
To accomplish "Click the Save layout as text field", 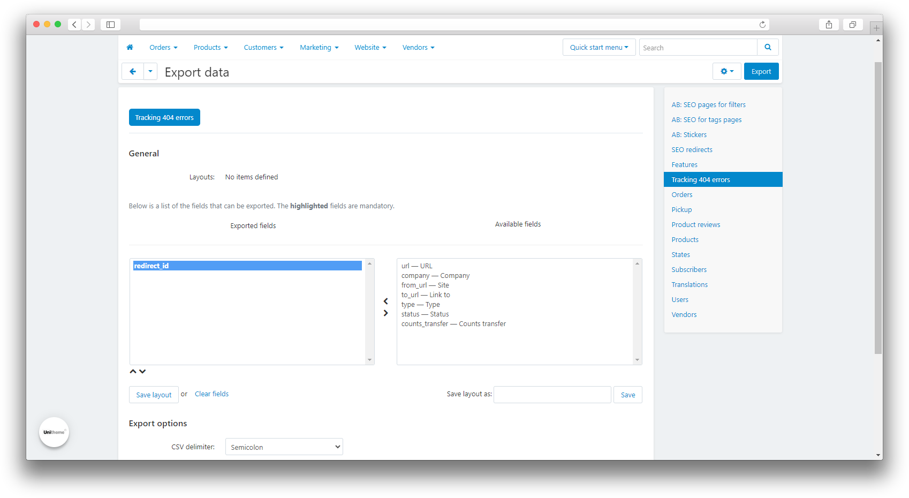I will [552, 395].
